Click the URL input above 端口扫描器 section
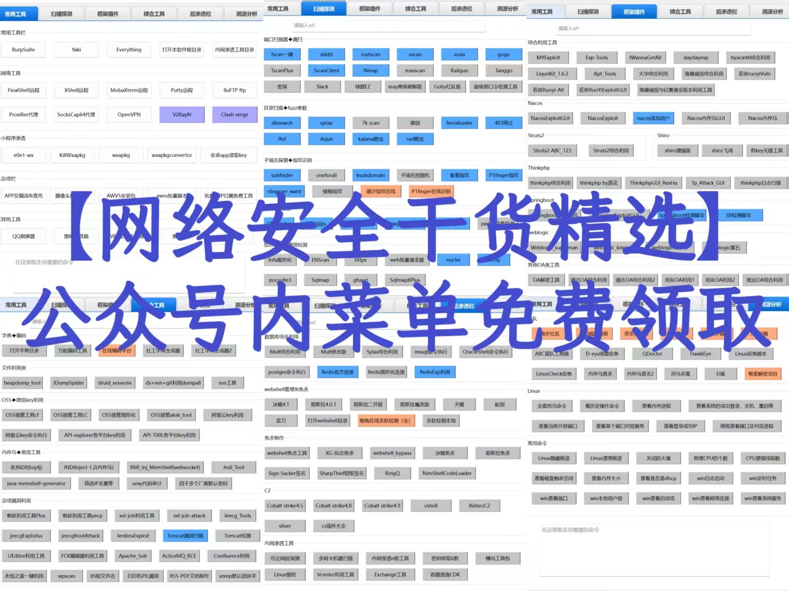789x591 pixels. [388, 25]
